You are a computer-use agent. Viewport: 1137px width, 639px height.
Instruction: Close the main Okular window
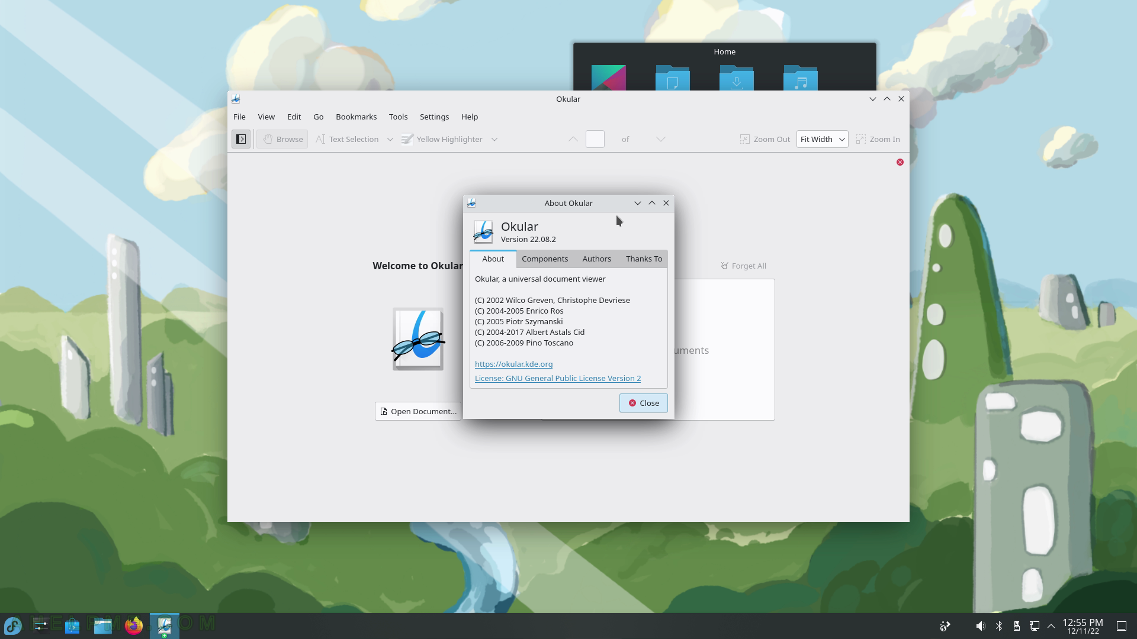(901, 99)
